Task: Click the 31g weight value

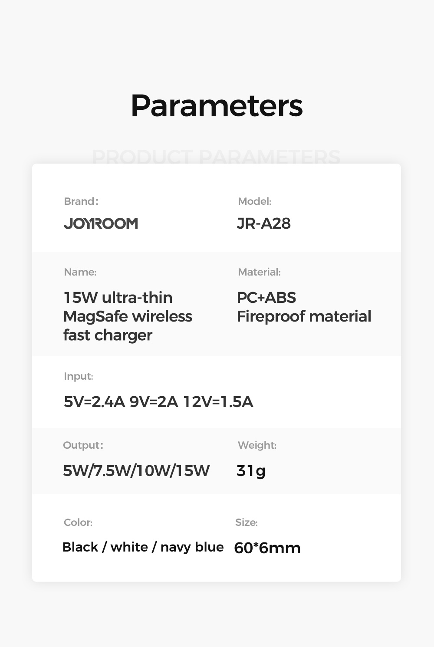Action: click(x=251, y=470)
